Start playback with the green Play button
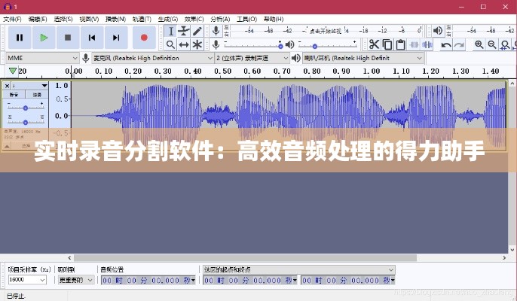Viewport: 517px width, 301px height. click(44, 38)
